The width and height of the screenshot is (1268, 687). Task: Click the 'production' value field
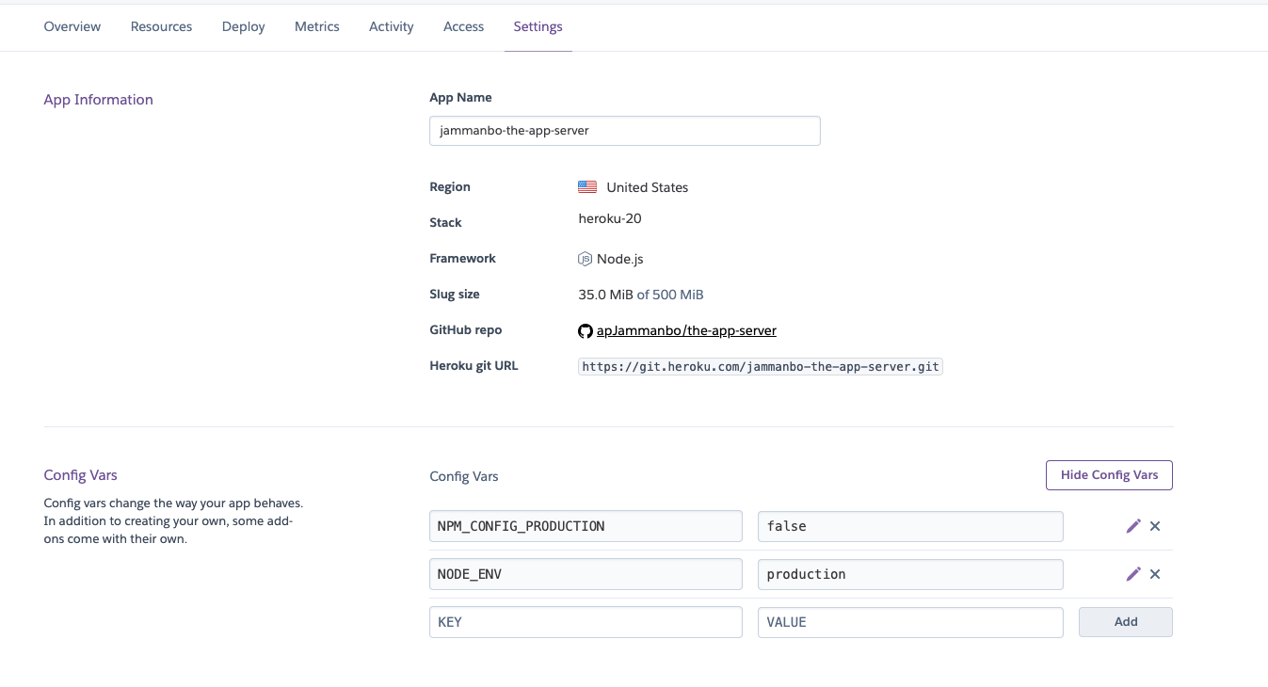(x=910, y=574)
